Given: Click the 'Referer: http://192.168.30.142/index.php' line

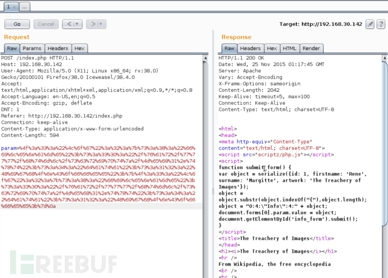Looking at the screenshot, I should click(62, 116).
